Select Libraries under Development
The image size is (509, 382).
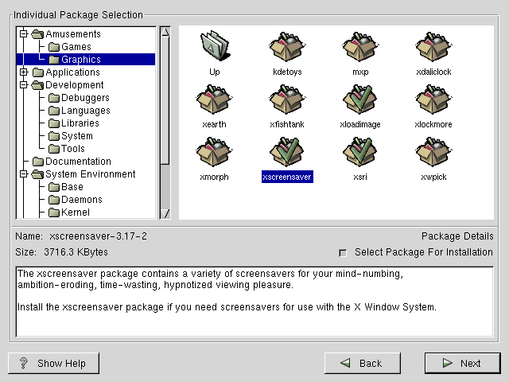(x=80, y=123)
